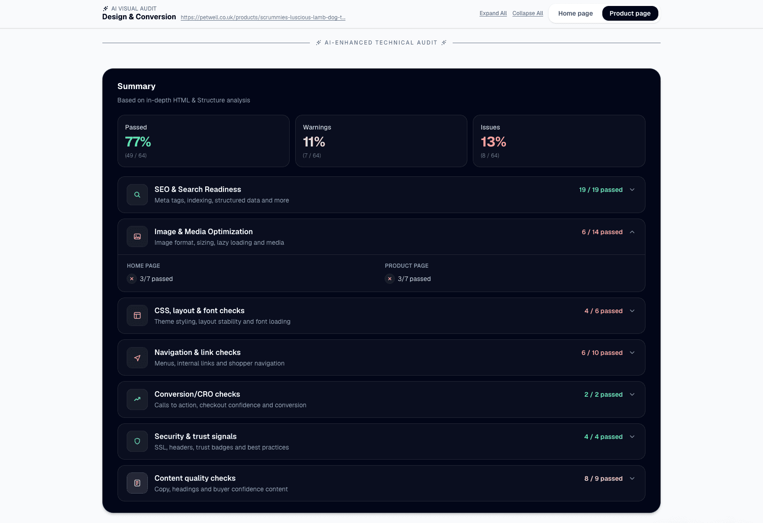Click Home Page '3/7 passed' result text
Viewport: 763px width, 523px height.
coord(156,279)
